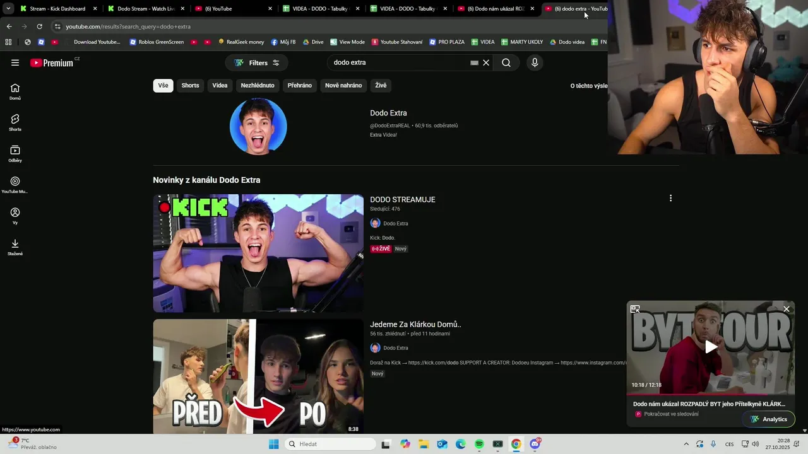Viewport: 808px width, 454px height.
Task: Start voice search with the microphone
Action: click(535, 62)
